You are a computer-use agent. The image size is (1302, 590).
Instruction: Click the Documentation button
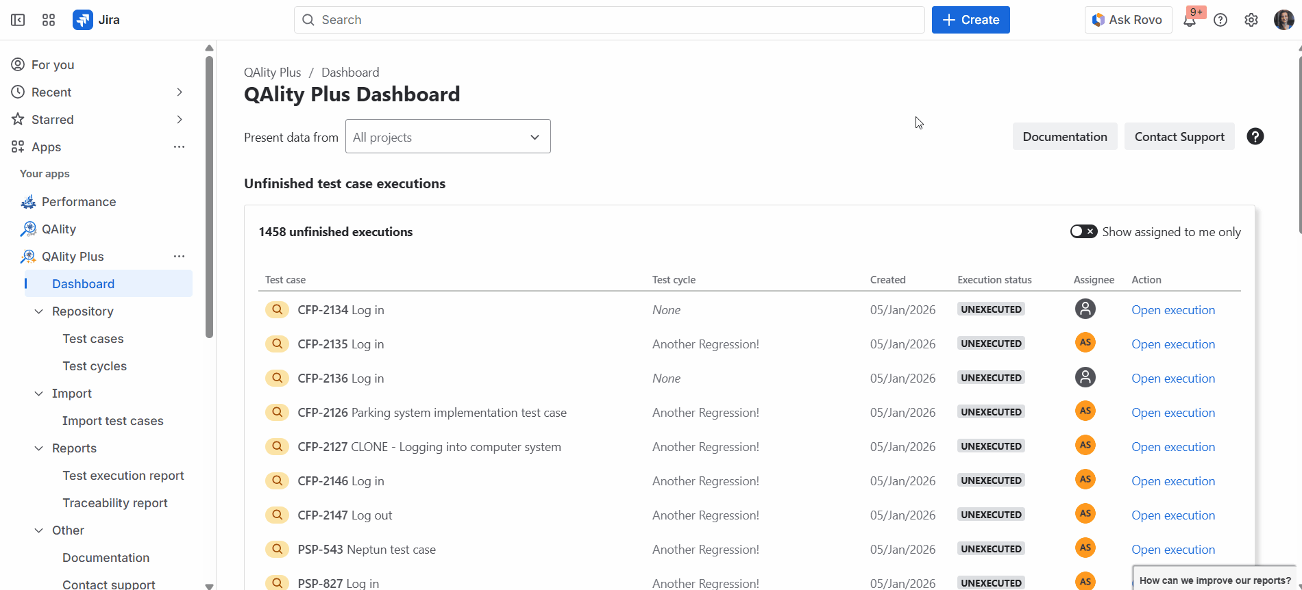(1065, 136)
